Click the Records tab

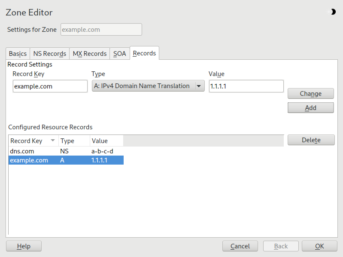(x=144, y=53)
